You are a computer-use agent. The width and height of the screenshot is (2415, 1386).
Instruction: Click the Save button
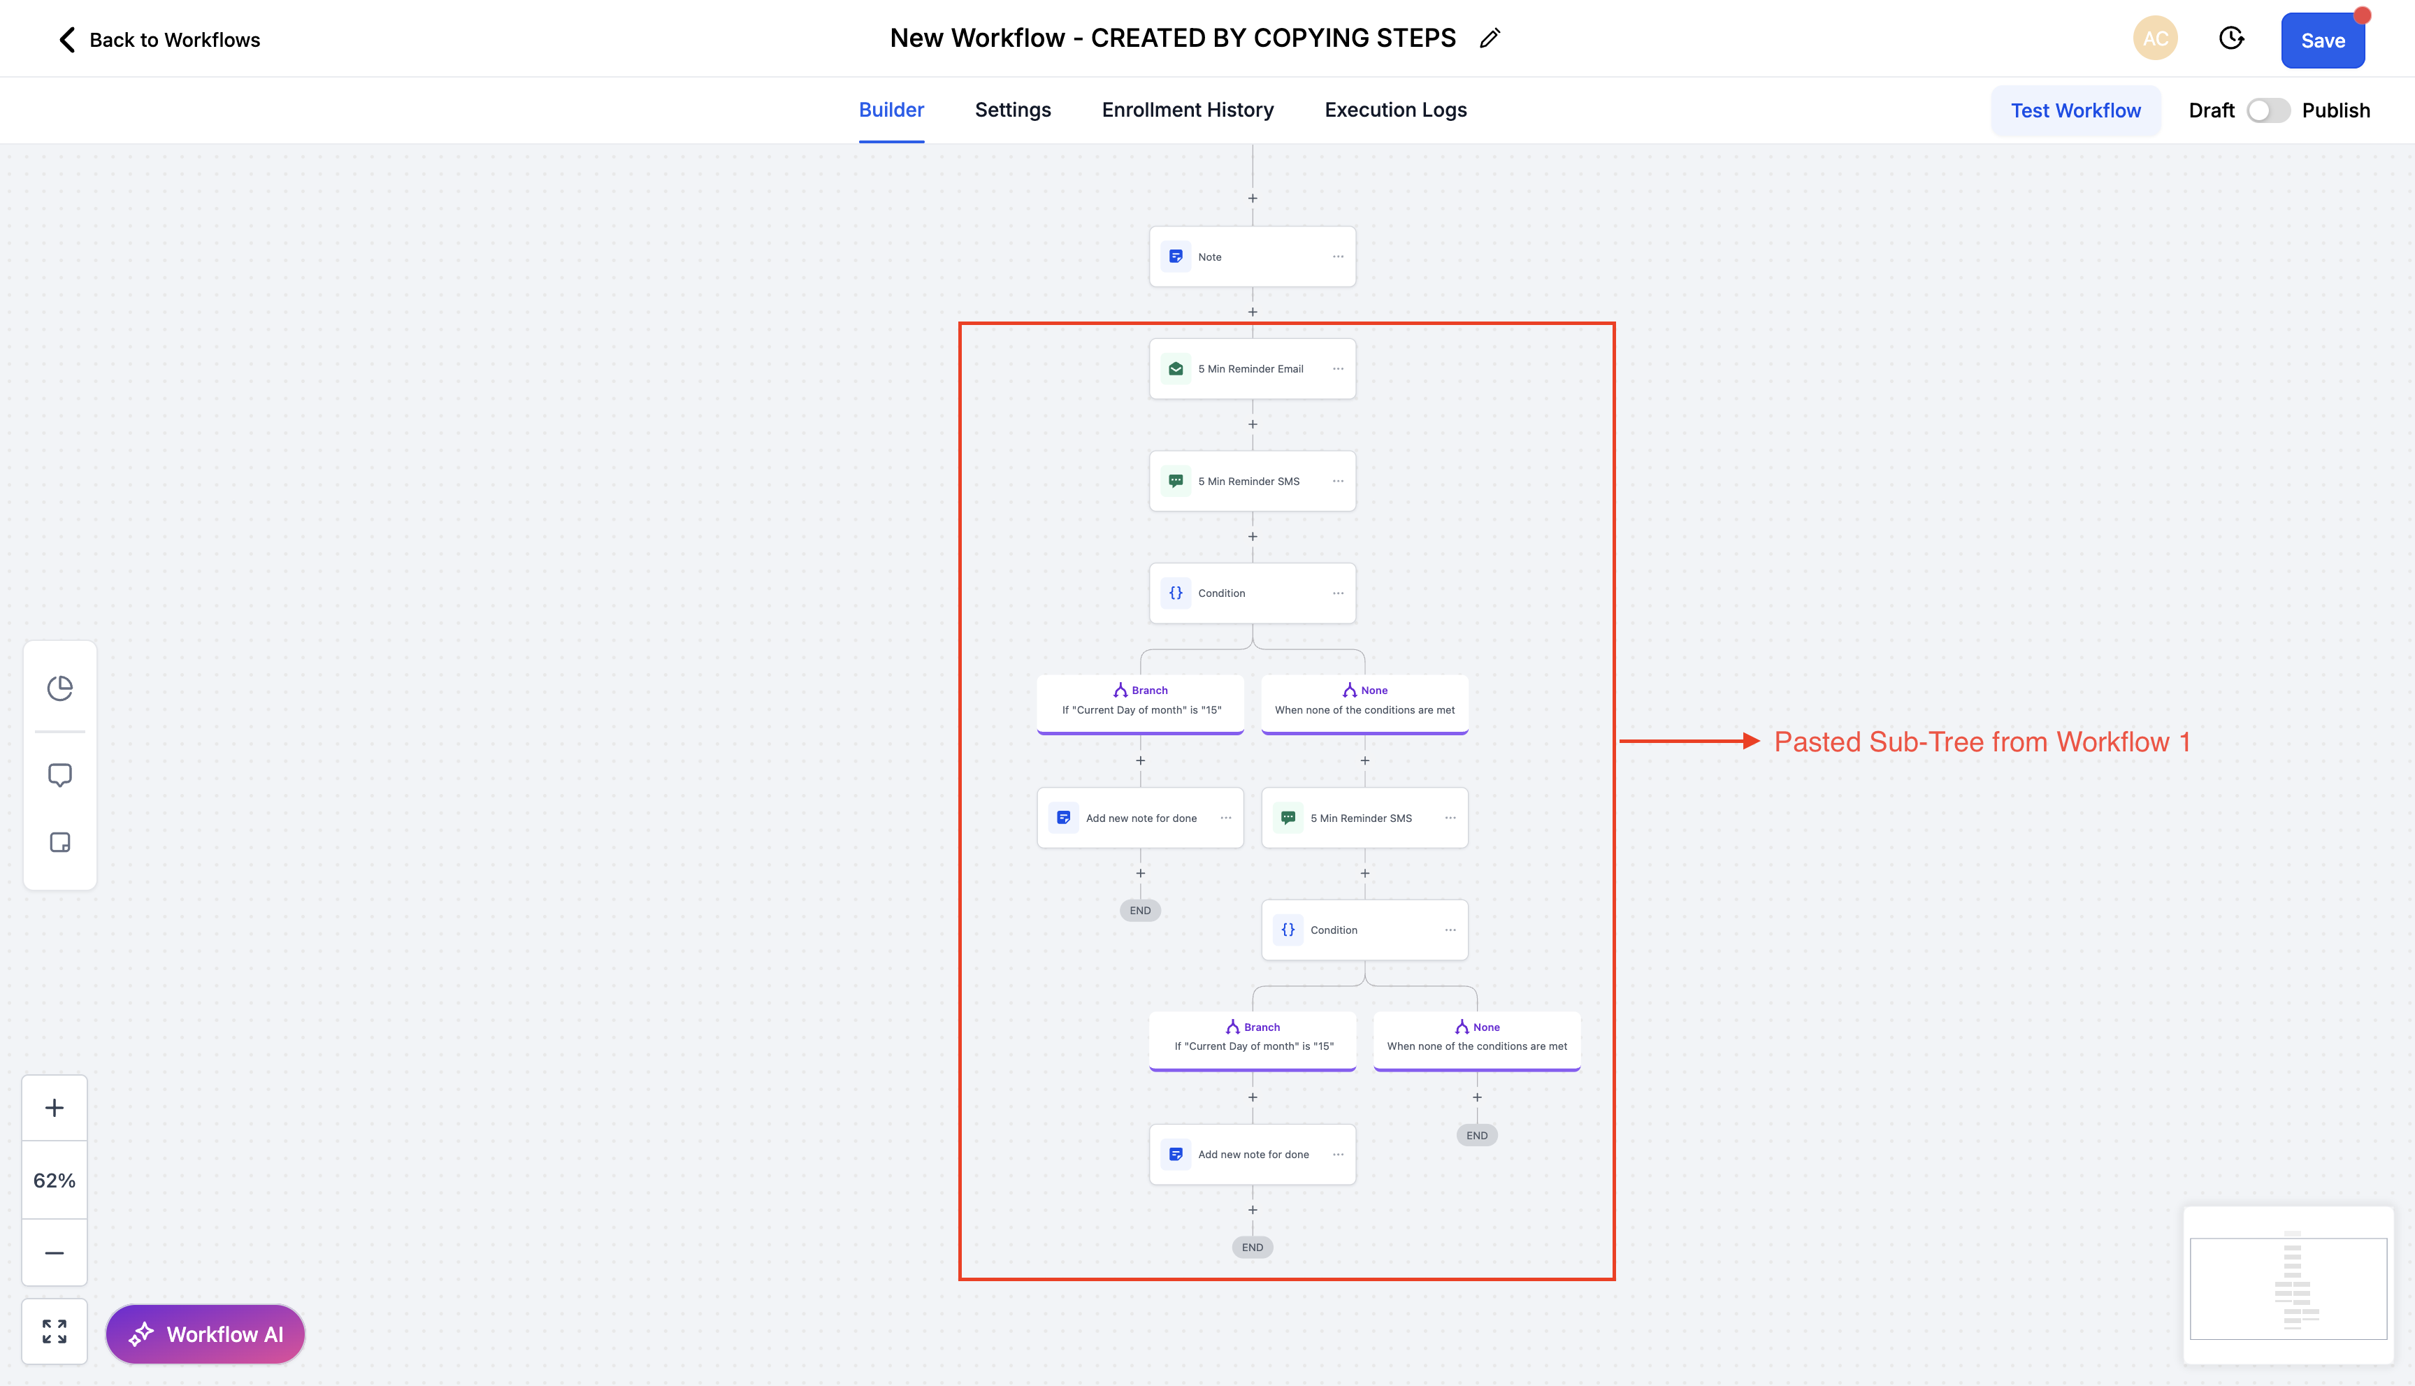point(2322,41)
